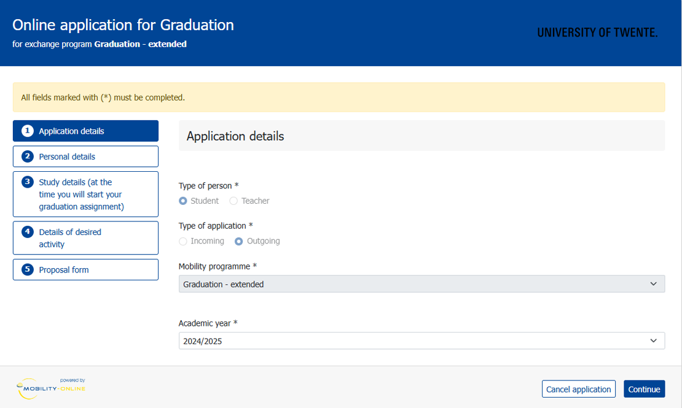Click step number 2 circle icon

28,156
